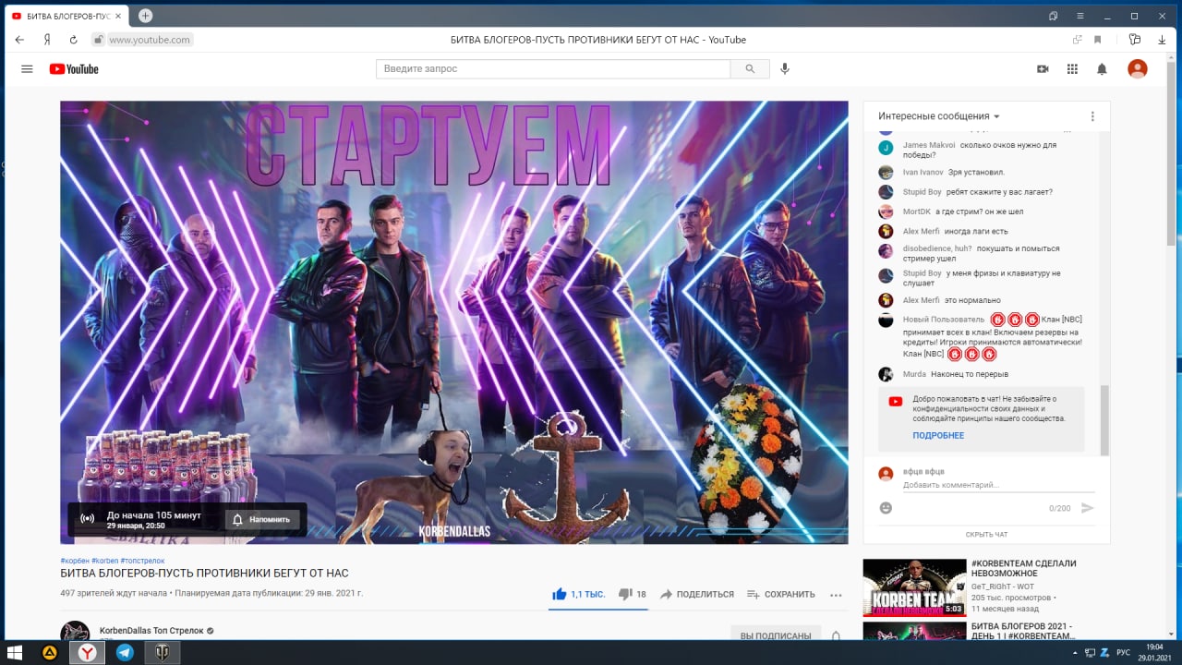Screen dimensions: 1182x665
Task: Click the chat panel scrollbar
Action: coord(1104,420)
